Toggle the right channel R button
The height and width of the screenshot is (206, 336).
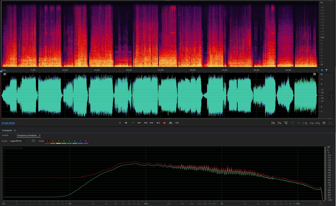(331, 97)
